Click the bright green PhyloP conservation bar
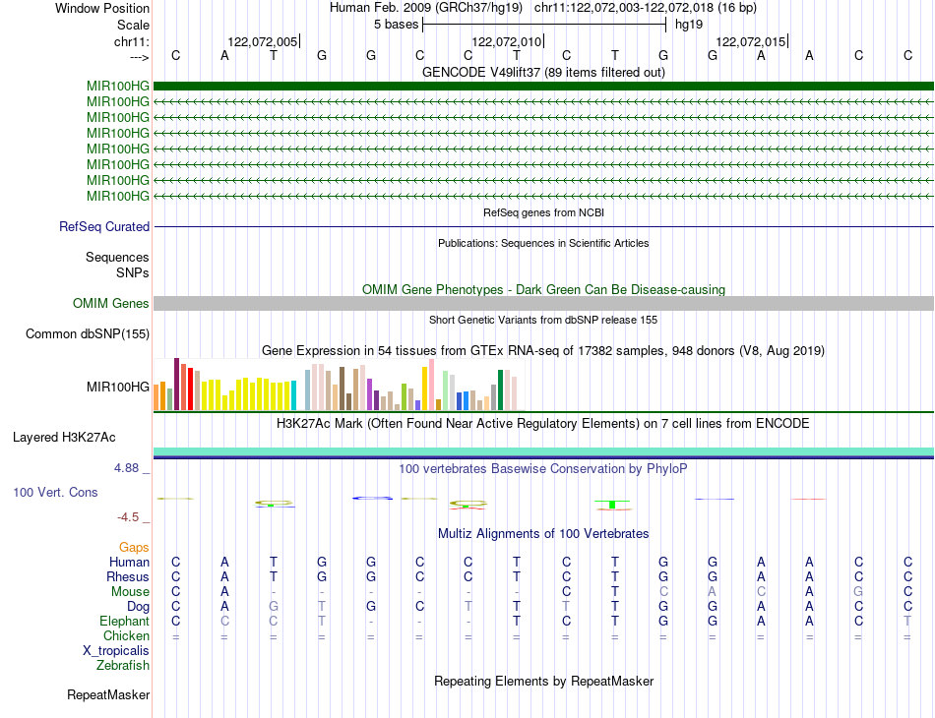 click(x=612, y=505)
